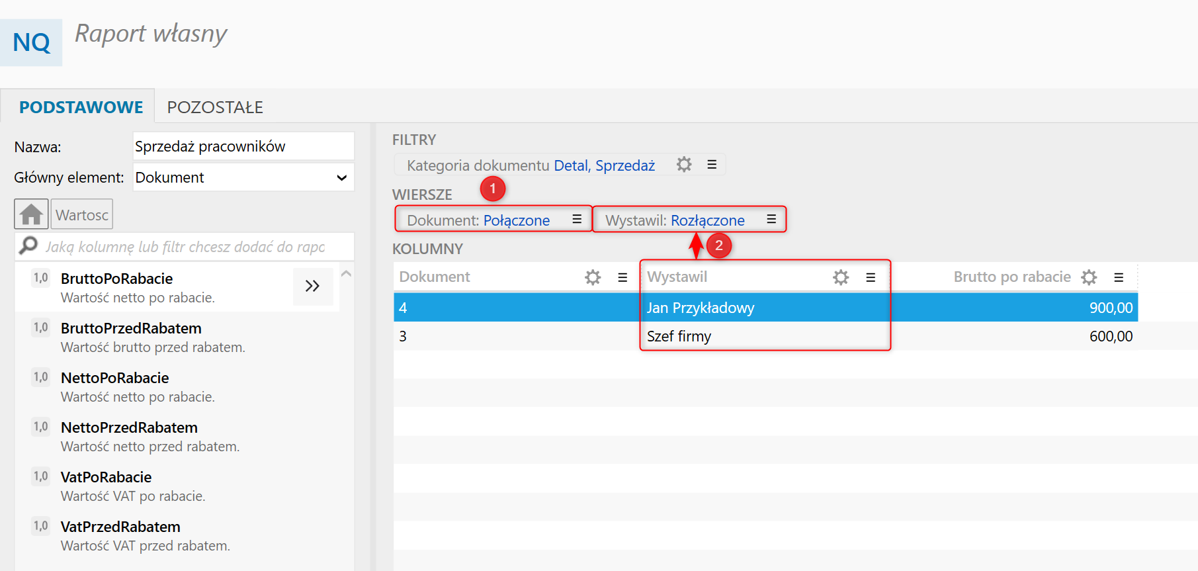Click the Detal, Sprzedaż filter value link

[604, 165]
